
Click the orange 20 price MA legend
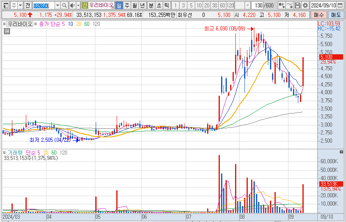pyautogui.click(x=78, y=24)
